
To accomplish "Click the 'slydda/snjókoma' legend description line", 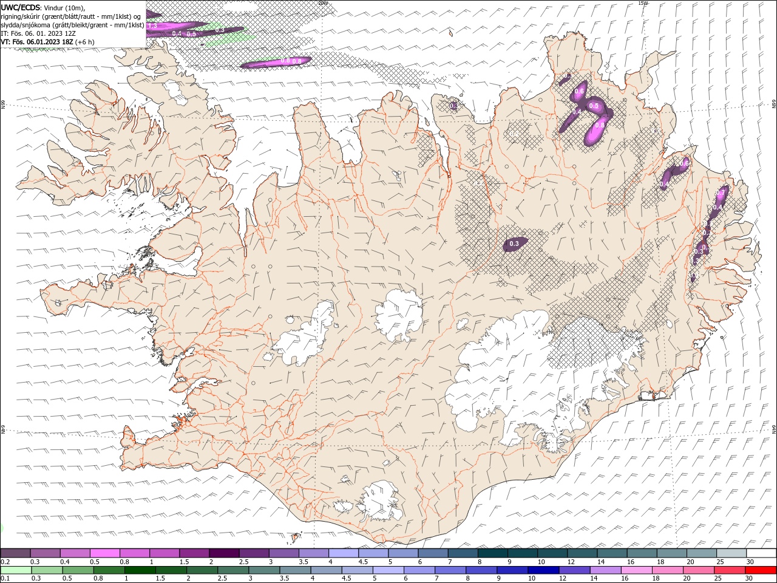I will 72,25.
